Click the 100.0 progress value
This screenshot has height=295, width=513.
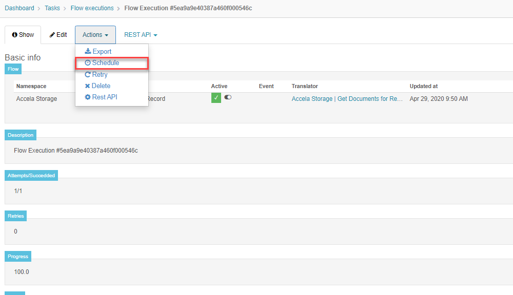click(x=22, y=272)
